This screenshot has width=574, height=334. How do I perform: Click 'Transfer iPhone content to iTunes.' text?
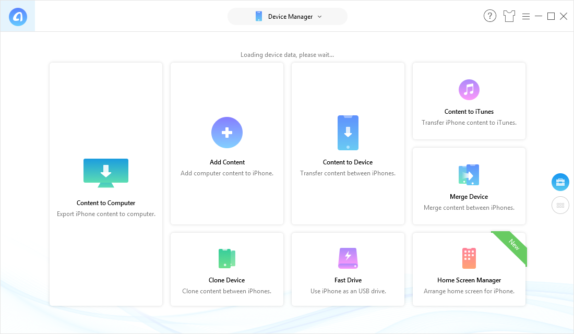pyautogui.click(x=469, y=123)
